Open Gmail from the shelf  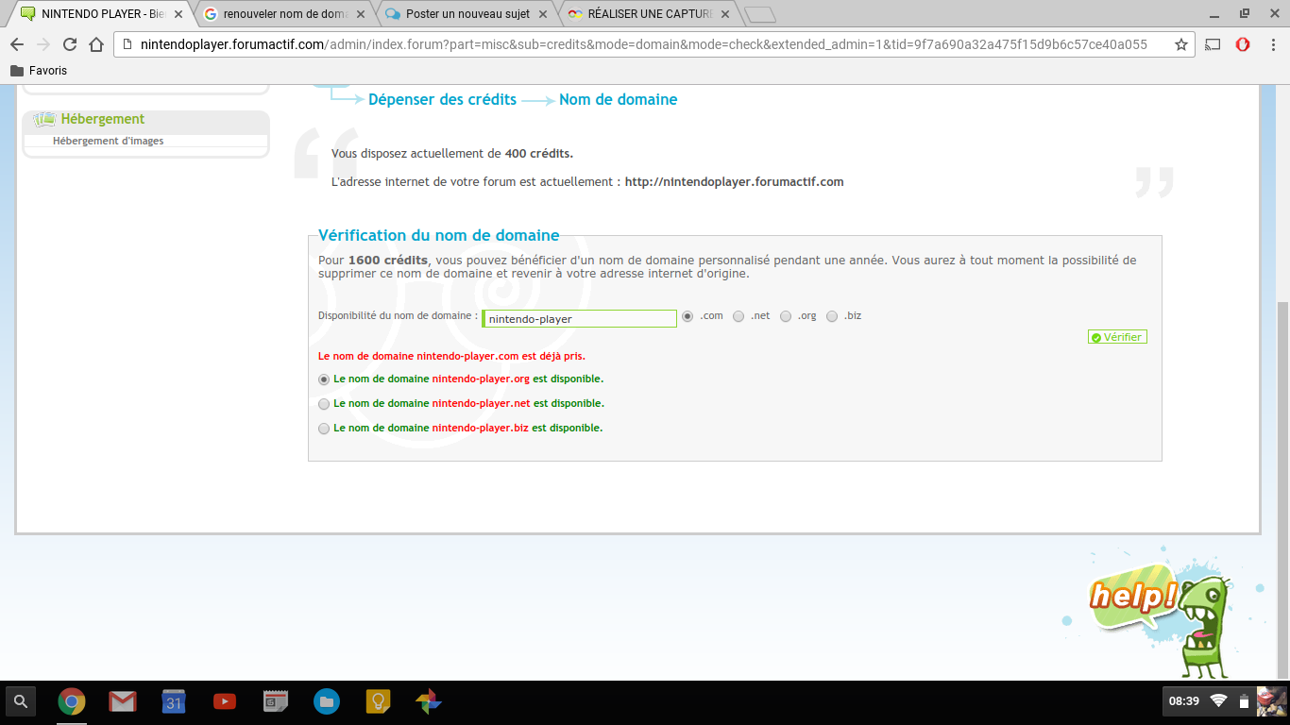tap(123, 701)
